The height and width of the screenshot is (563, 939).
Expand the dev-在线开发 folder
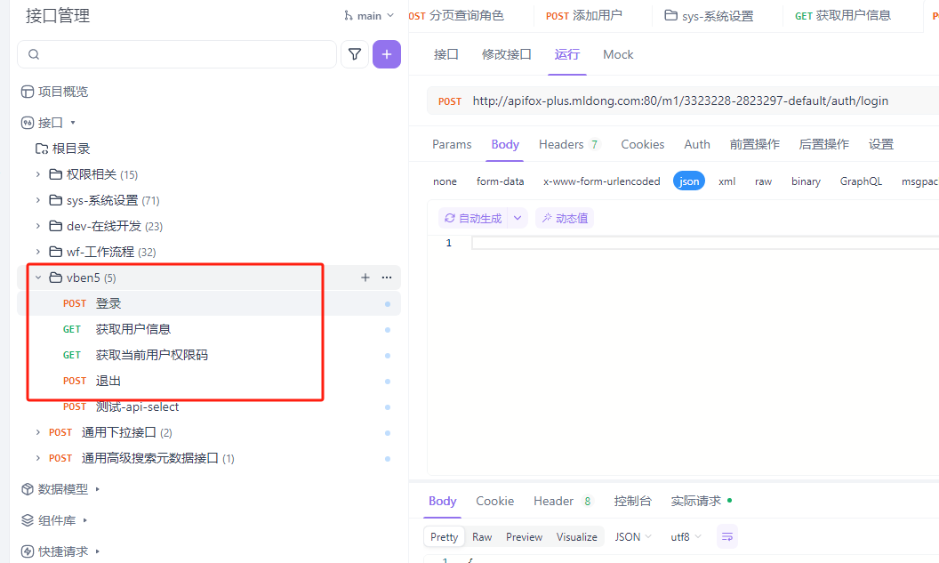tap(38, 226)
